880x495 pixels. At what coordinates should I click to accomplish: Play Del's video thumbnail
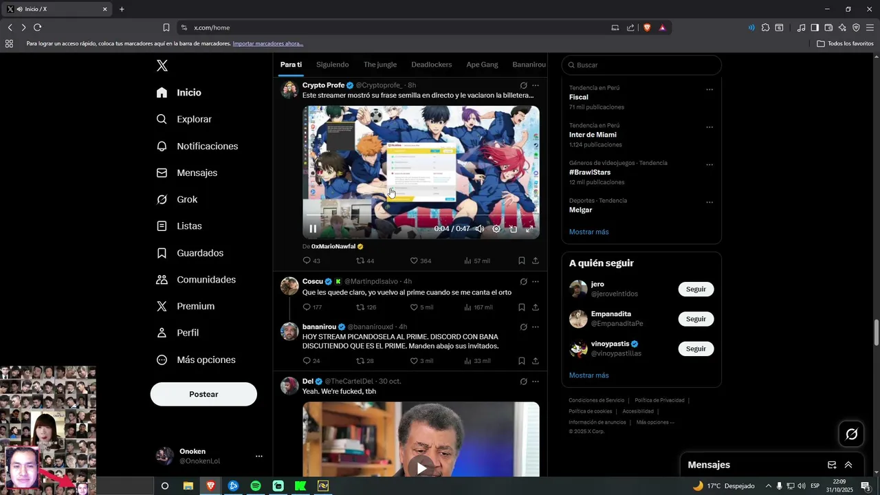point(421,468)
